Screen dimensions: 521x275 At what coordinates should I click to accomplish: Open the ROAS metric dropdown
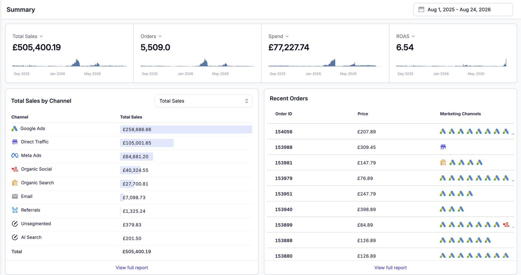405,36
